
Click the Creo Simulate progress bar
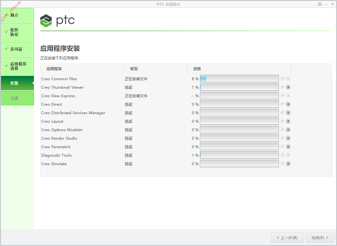(239, 164)
